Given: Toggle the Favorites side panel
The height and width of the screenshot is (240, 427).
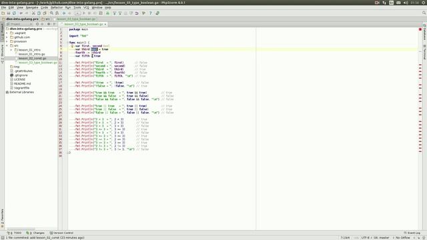Looking at the screenshot, I should (2, 218).
